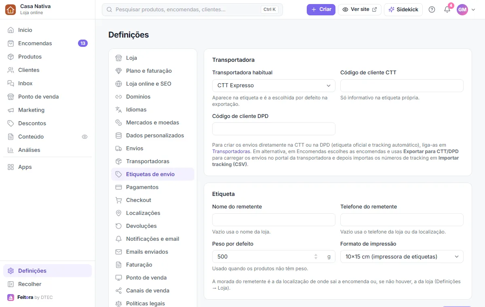Click the Dados personalizados database icon
Viewport: 485px width, 307px height.
click(x=118, y=135)
